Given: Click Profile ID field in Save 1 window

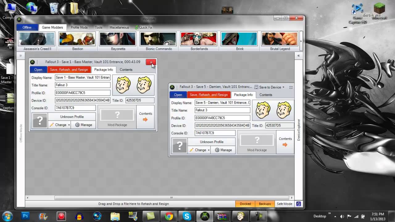Looking at the screenshot, I should pyautogui.click(x=83, y=93).
